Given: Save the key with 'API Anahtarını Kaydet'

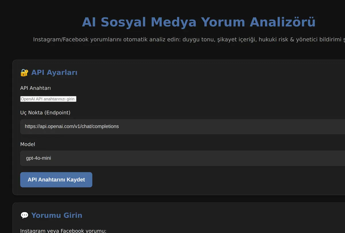Looking at the screenshot, I should [56, 180].
